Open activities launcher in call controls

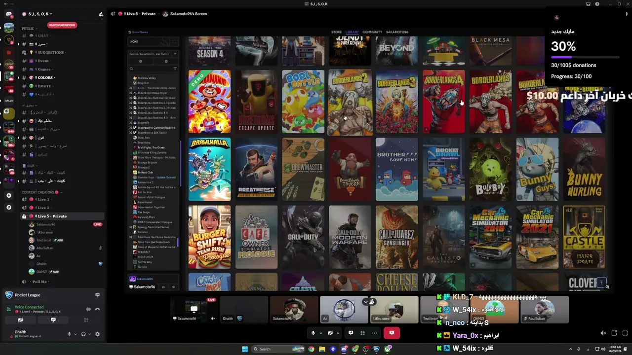(x=362, y=333)
